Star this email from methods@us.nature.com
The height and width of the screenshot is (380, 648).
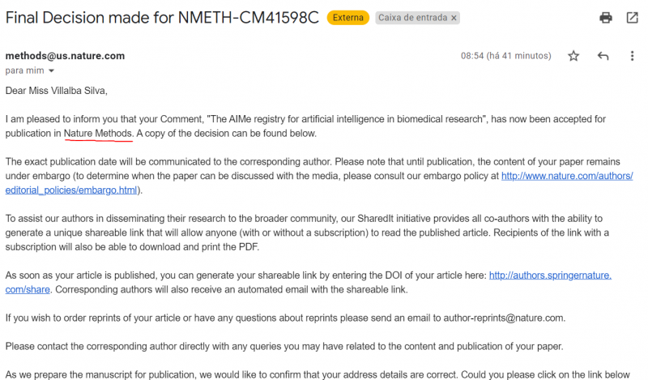coord(573,56)
